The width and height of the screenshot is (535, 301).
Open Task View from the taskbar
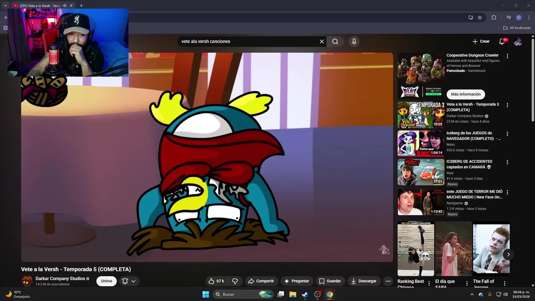tap(281, 294)
